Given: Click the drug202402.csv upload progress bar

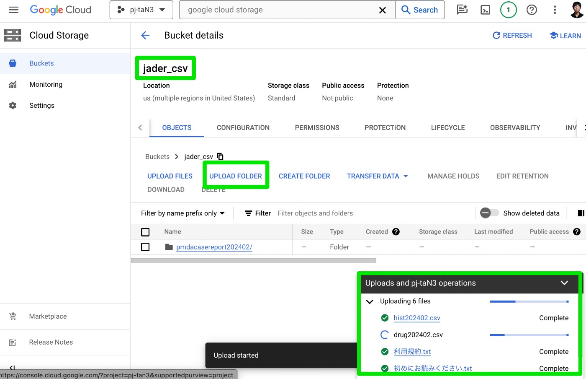Looking at the screenshot, I should coord(529,335).
